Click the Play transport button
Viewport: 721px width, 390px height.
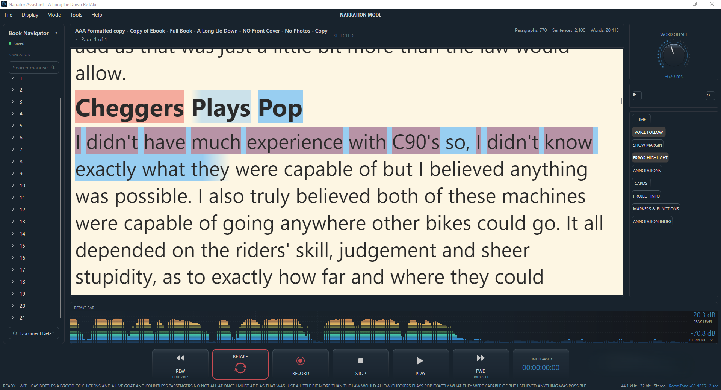pyautogui.click(x=420, y=364)
